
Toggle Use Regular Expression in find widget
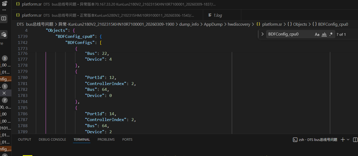(331, 34)
